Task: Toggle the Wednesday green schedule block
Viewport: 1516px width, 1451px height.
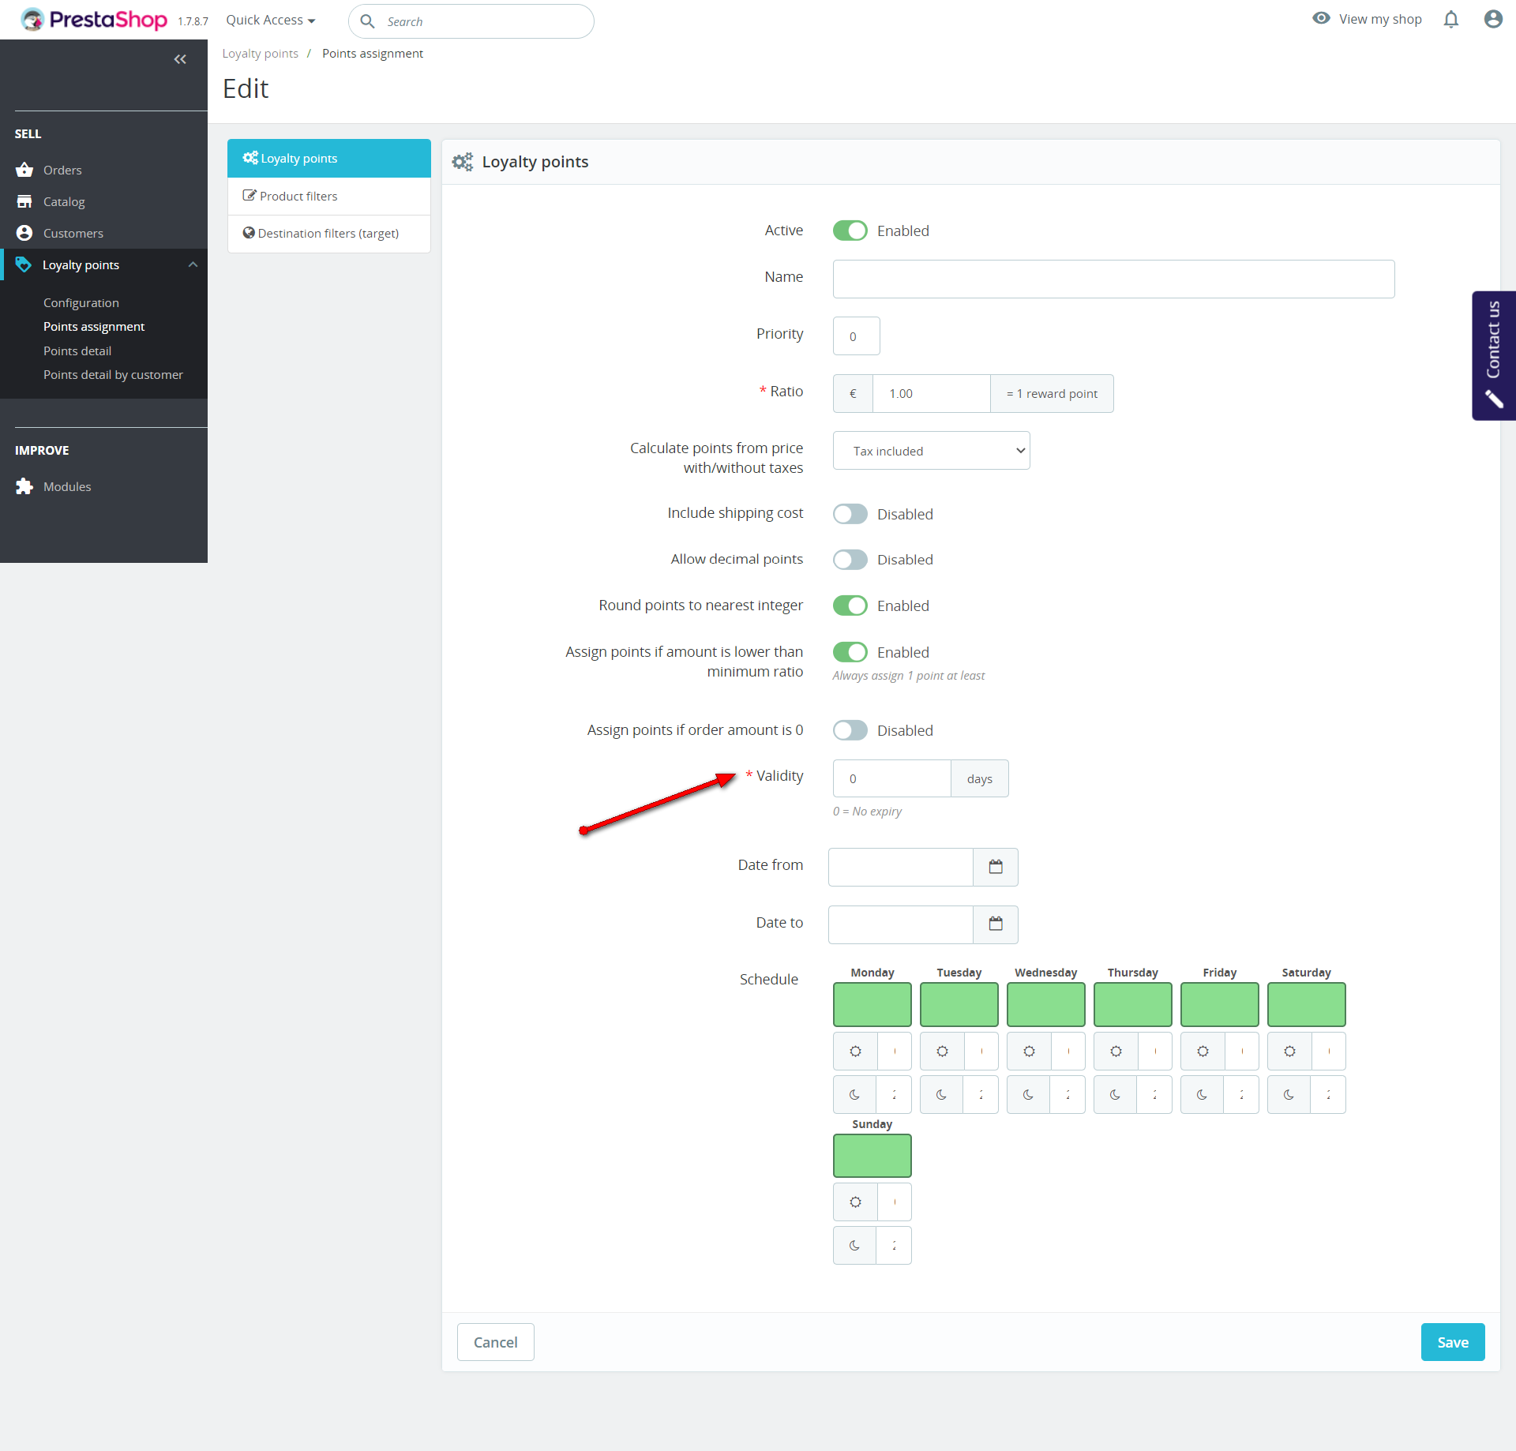Action: click(x=1045, y=1004)
